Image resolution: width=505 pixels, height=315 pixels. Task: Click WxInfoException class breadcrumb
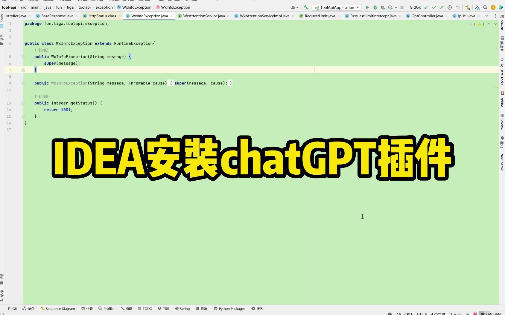(134, 7)
